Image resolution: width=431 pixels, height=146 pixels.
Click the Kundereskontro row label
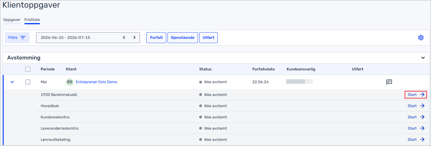click(56, 117)
